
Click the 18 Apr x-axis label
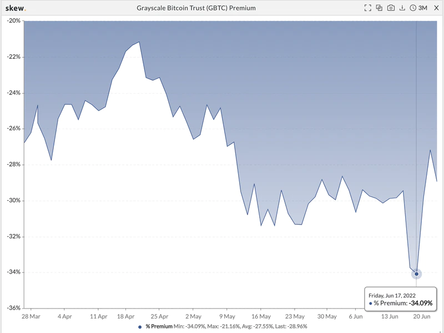coord(126,316)
